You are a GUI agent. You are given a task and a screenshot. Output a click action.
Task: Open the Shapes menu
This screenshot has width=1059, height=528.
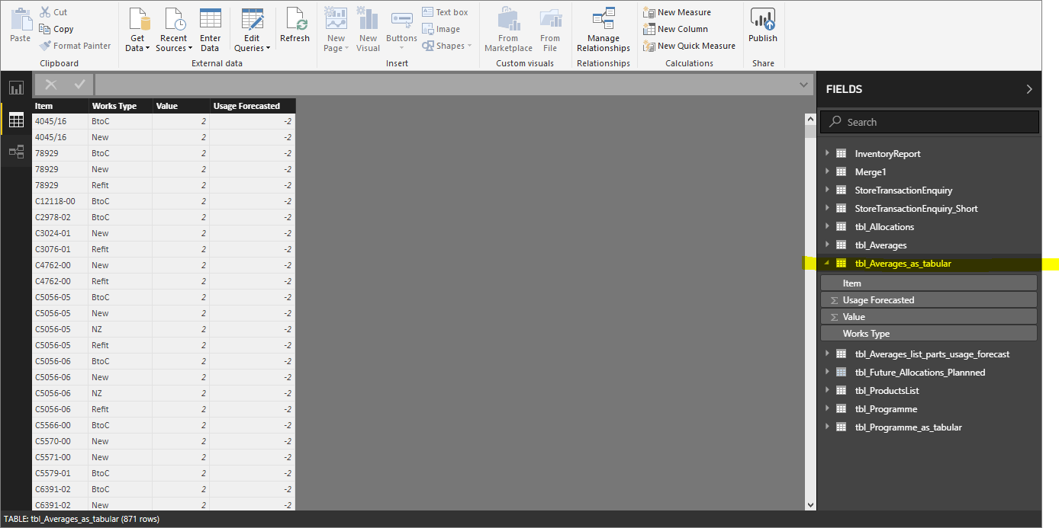(x=446, y=46)
